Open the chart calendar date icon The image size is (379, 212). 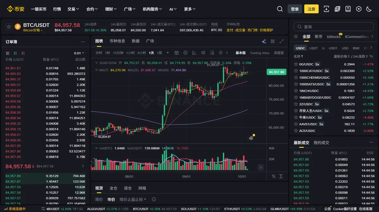point(177,53)
